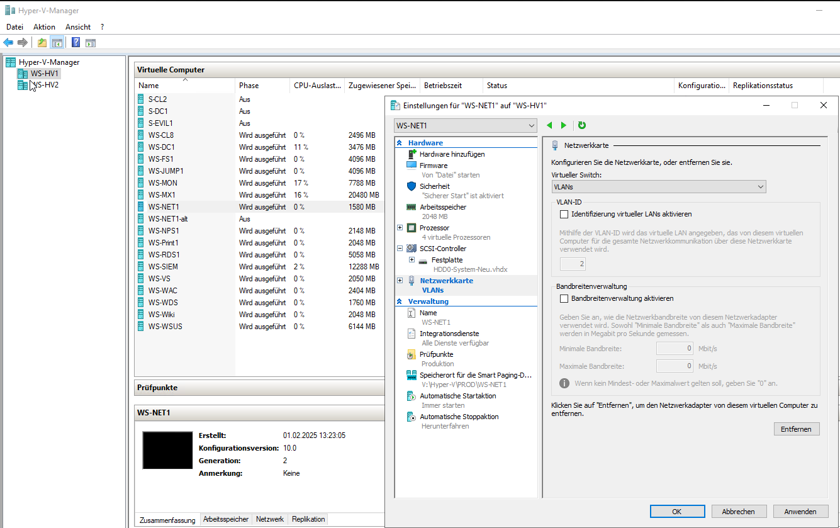Click the WS-NET1 VM thumbnail preview
This screenshot has width=840, height=528.
coord(167,450)
